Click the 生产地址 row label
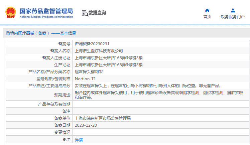The image size is (250, 145). [62, 65]
